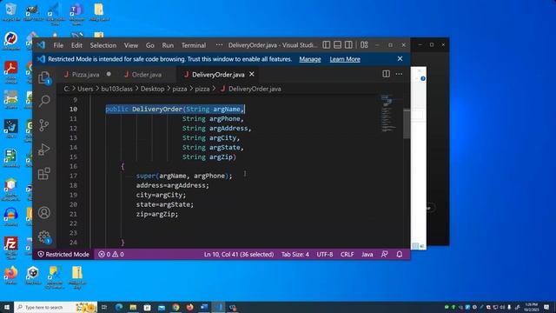The width and height of the screenshot is (556, 313).
Task: Click the code line address=argAddress;
Action: point(173,185)
